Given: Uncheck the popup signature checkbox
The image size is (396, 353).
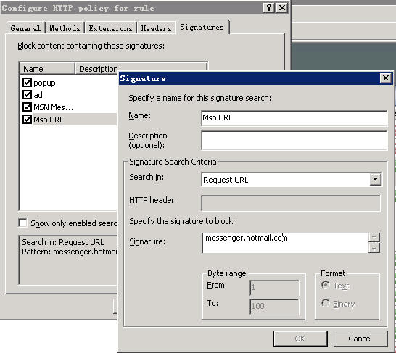Looking at the screenshot, I should click(x=27, y=82).
